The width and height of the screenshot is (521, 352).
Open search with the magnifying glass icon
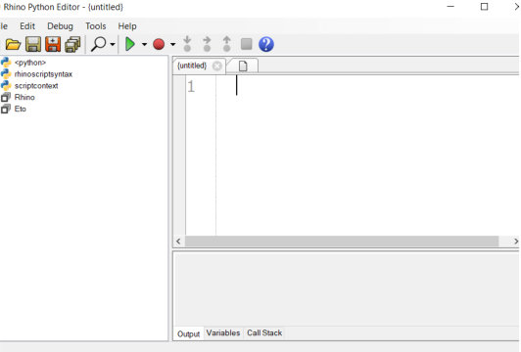pyautogui.click(x=99, y=44)
